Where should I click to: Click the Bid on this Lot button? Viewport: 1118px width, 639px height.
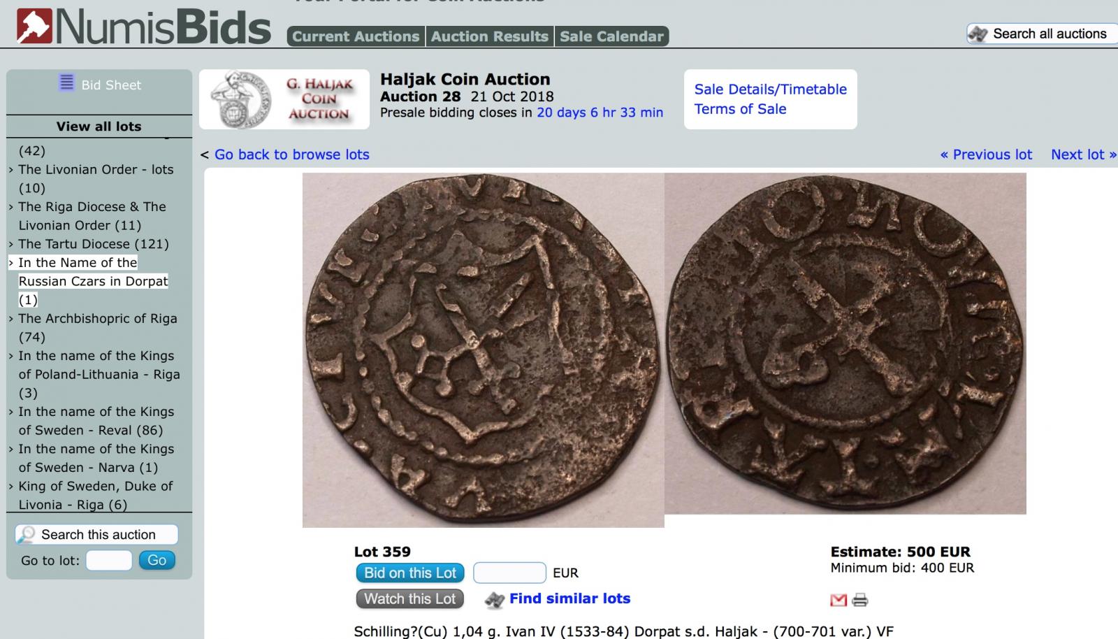(410, 573)
